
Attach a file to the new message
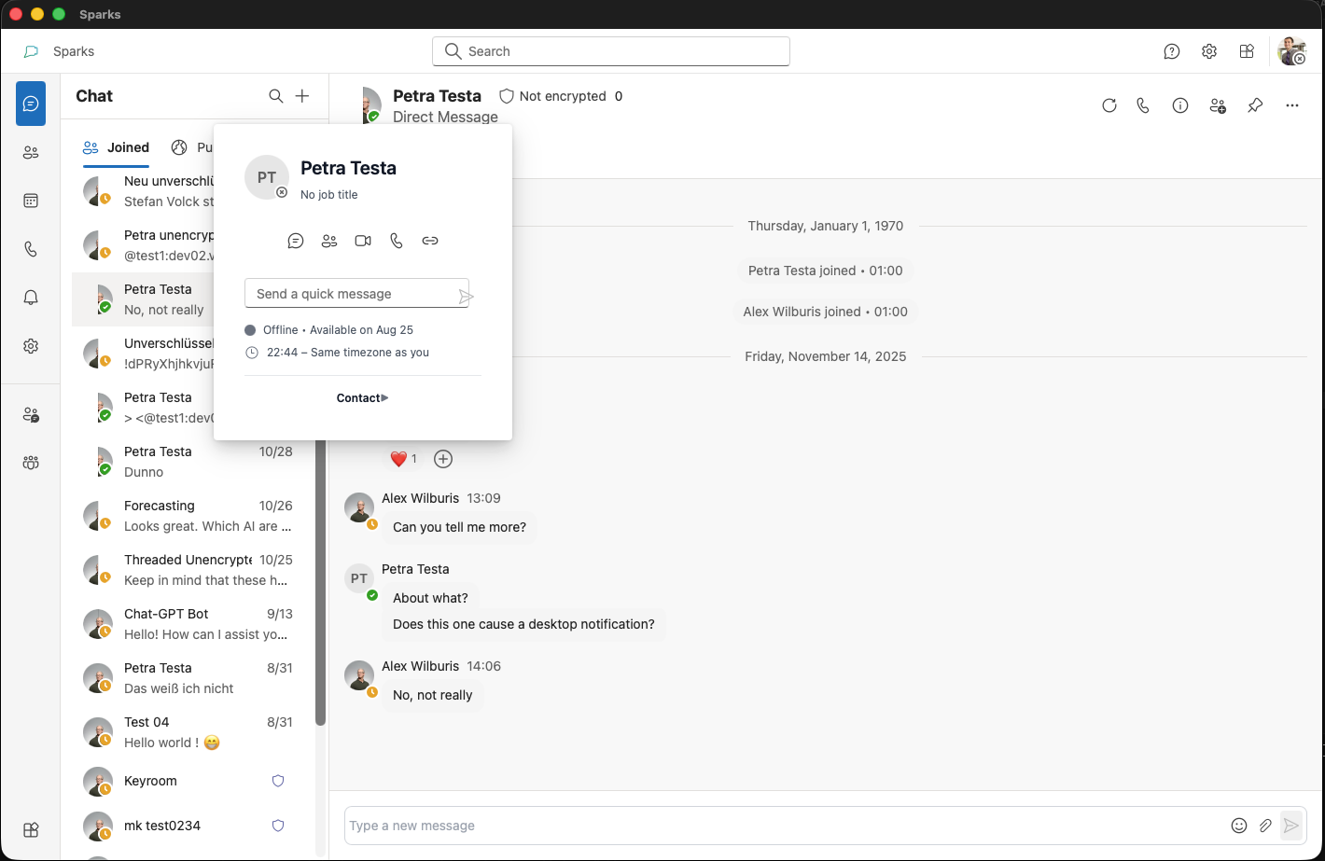[1266, 826]
